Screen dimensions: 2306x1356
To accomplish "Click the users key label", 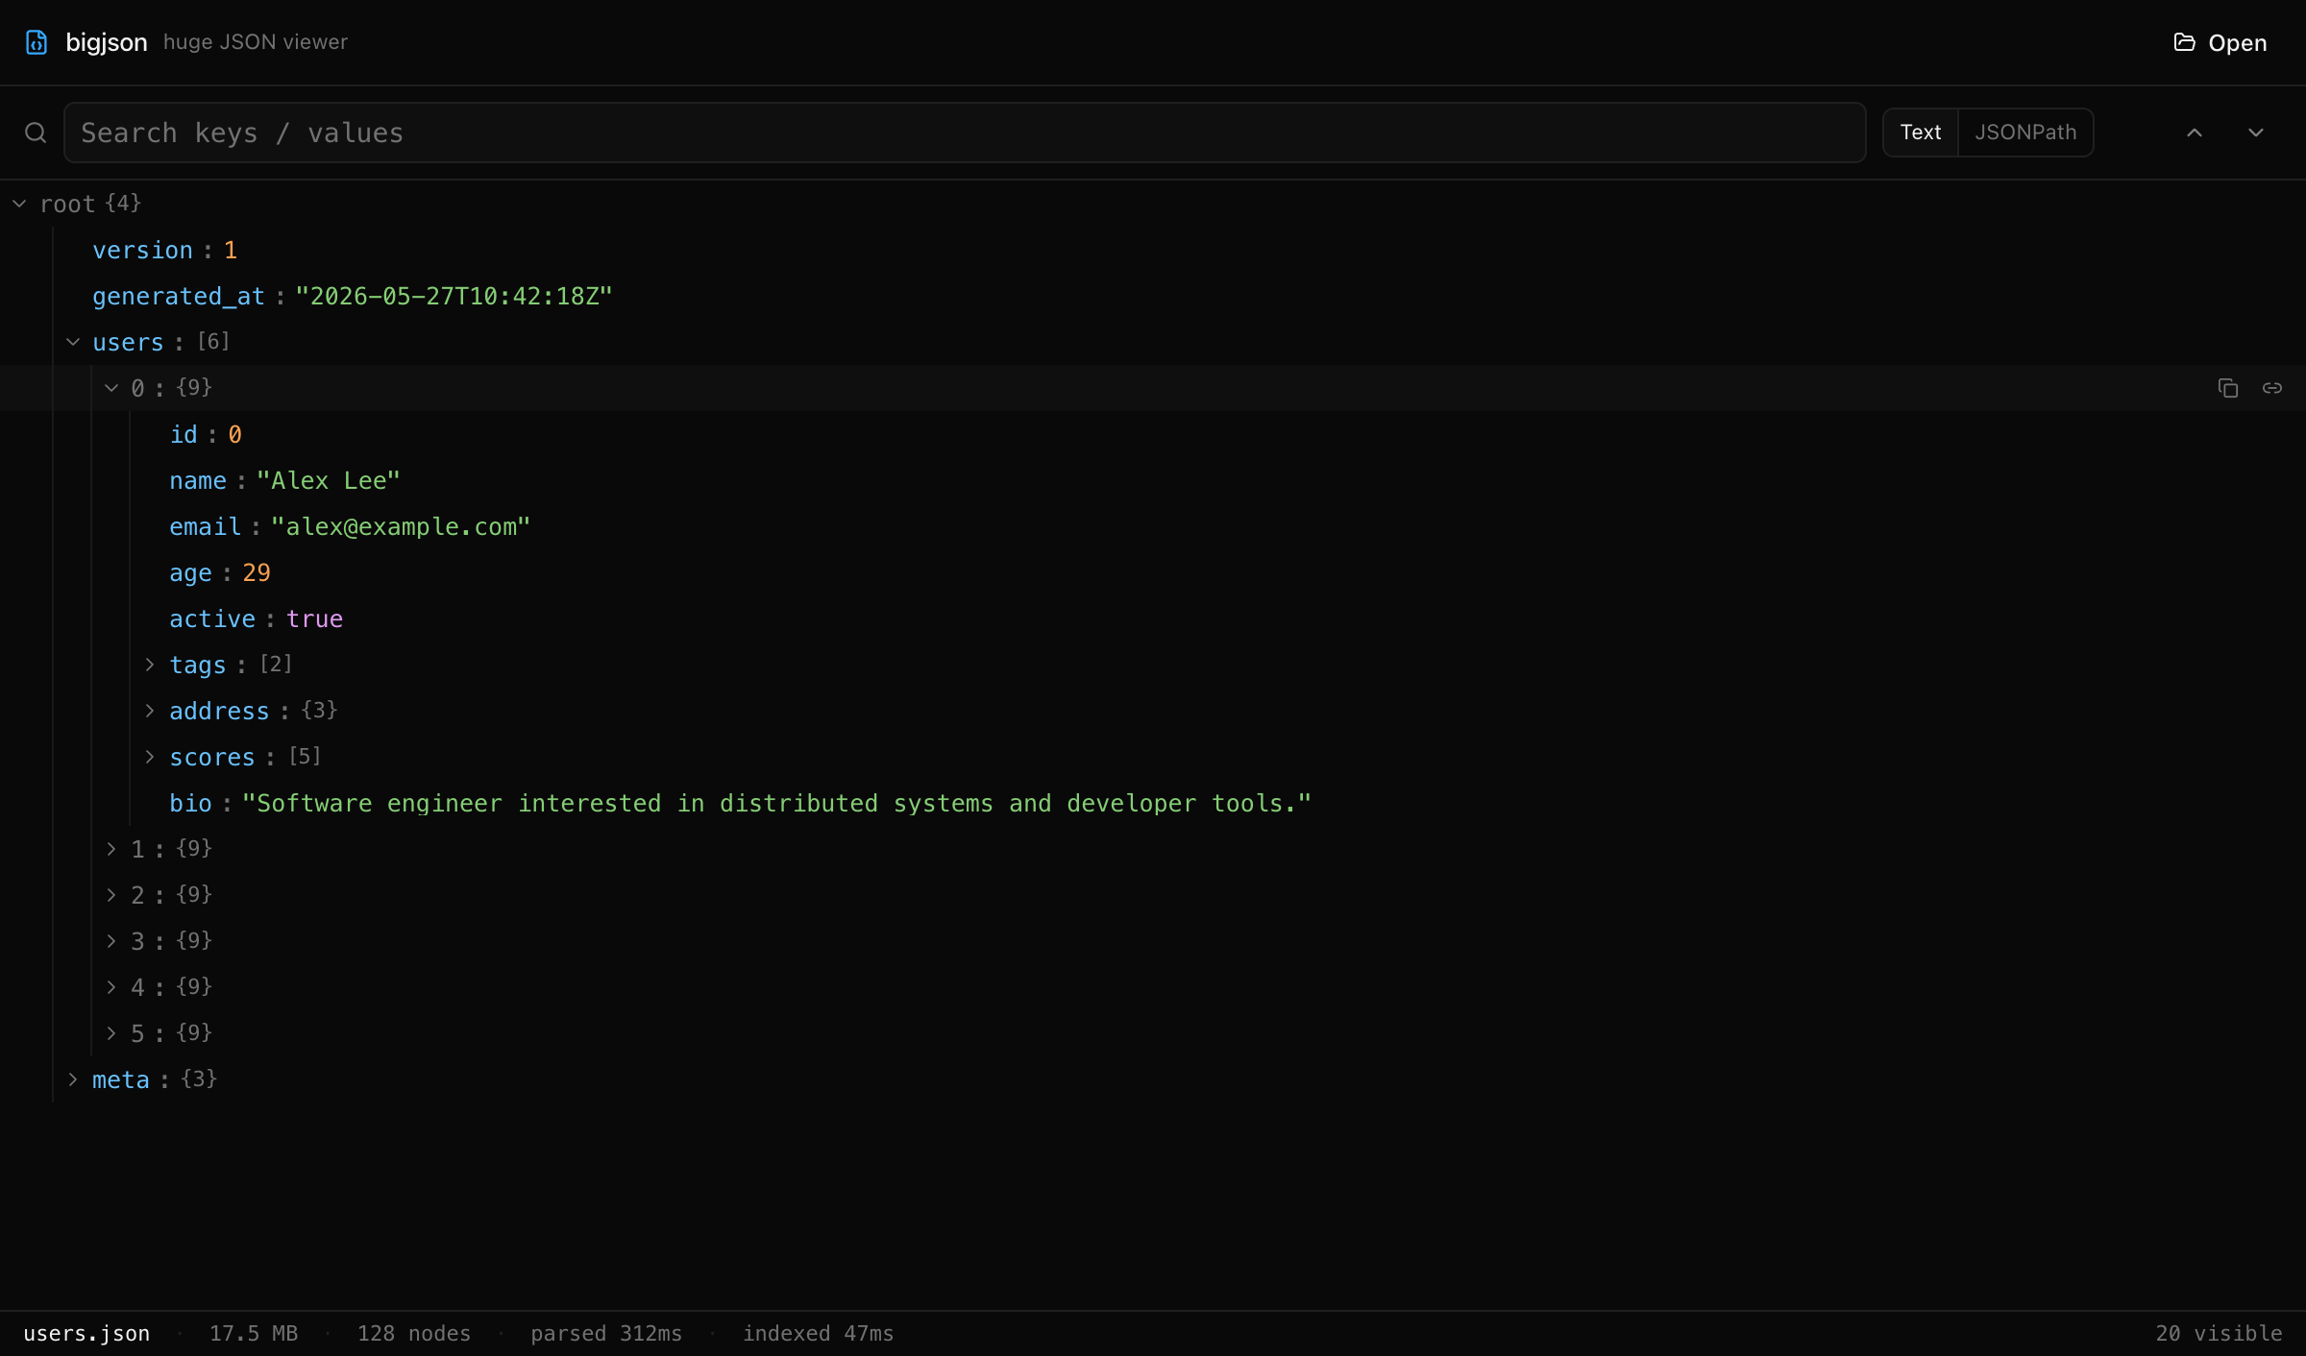I will 128,342.
